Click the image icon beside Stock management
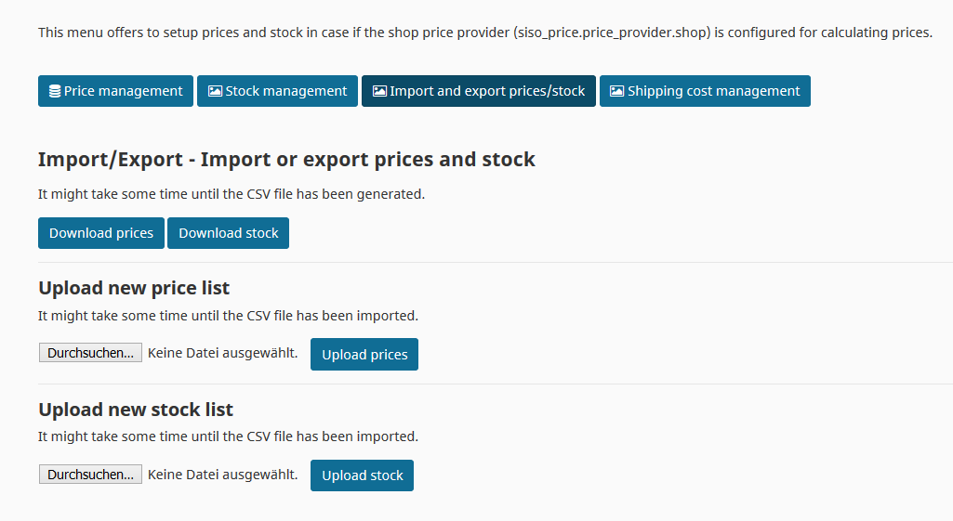 pos(215,91)
